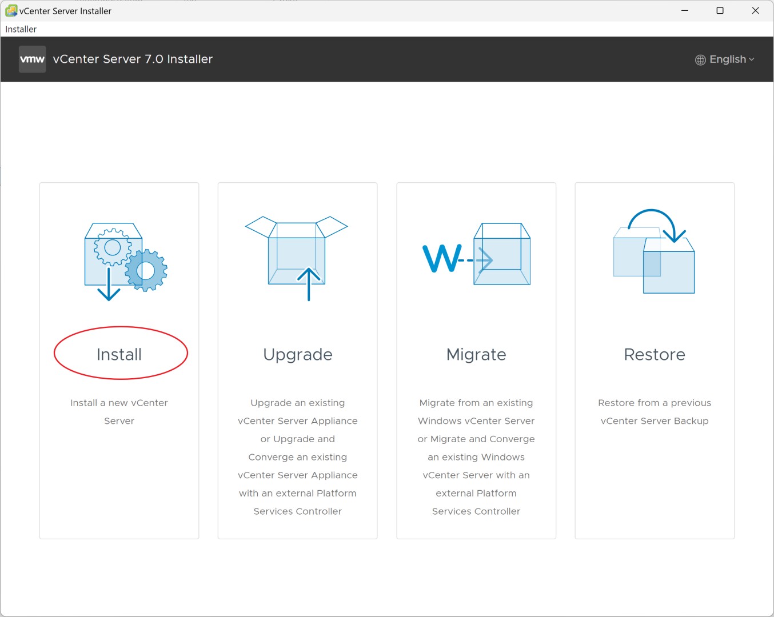Select the Restore option heading

(655, 355)
